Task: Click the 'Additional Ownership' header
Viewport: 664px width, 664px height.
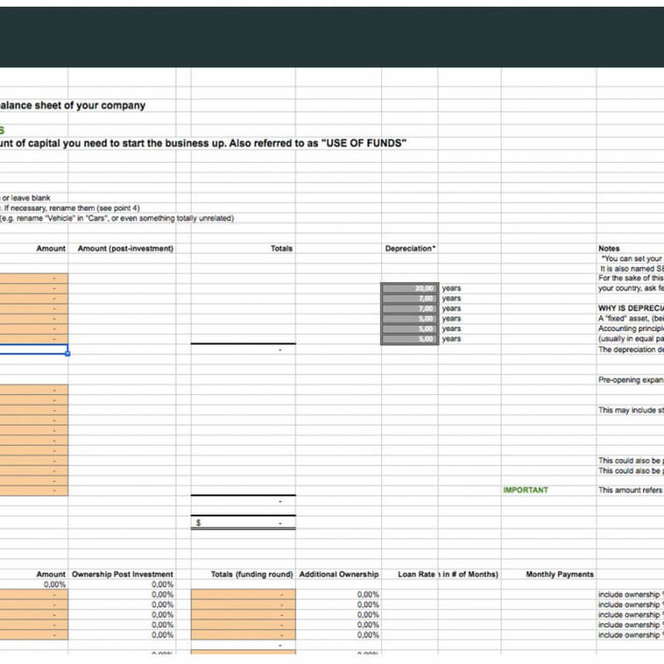Action: [x=339, y=574]
